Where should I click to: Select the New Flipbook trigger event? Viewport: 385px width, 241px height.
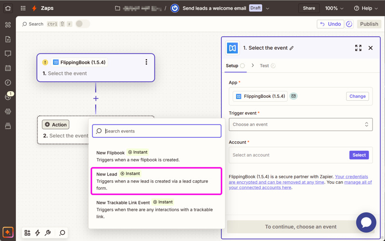click(x=157, y=156)
